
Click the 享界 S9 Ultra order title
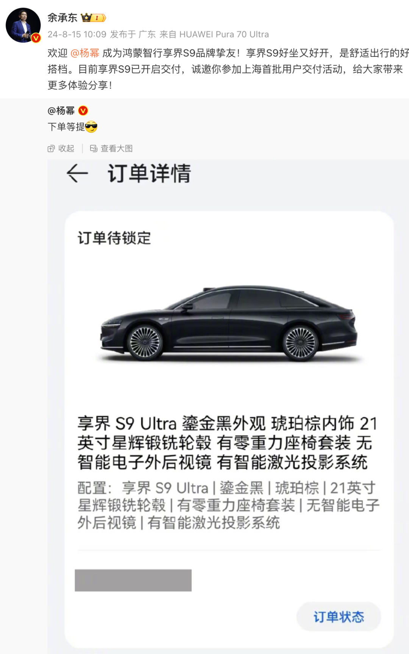pos(228,443)
